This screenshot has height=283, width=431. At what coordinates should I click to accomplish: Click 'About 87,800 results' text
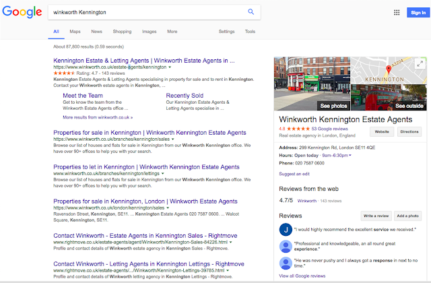(x=88, y=46)
